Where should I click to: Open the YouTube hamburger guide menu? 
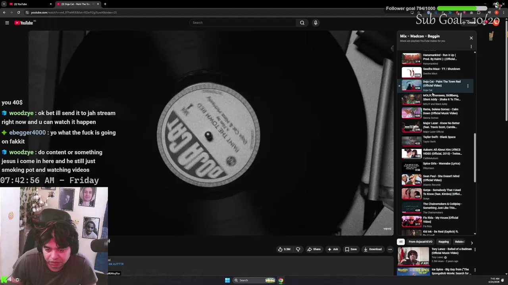tap(7, 23)
